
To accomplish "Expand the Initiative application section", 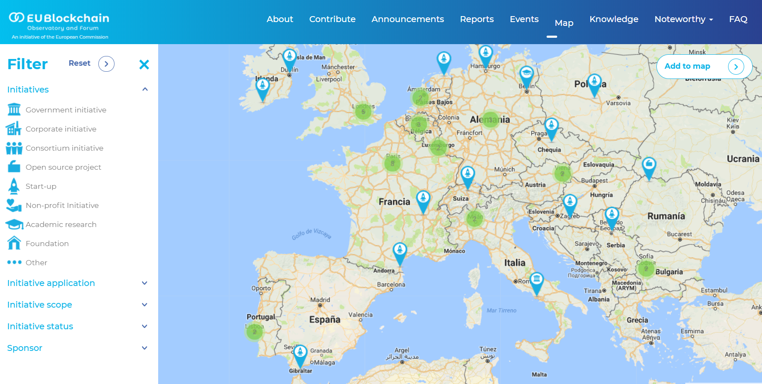I will tap(145, 283).
